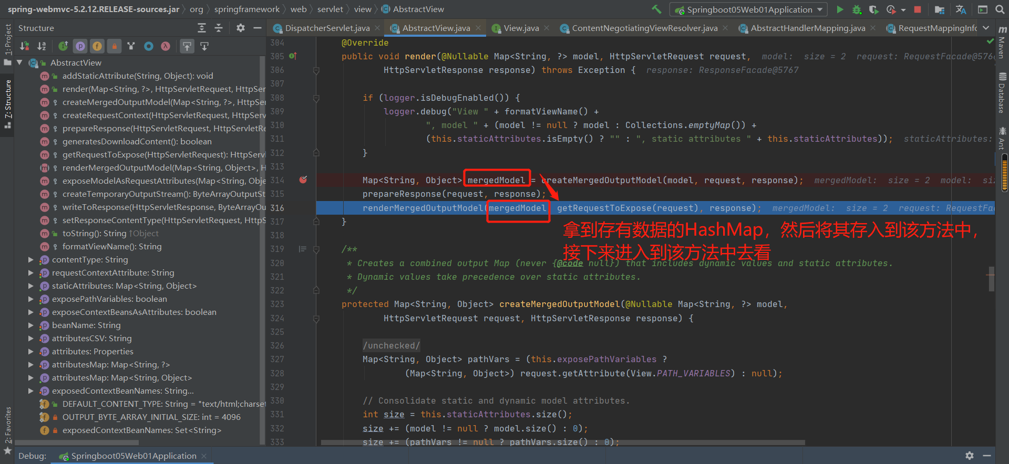The height and width of the screenshot is (464, 1009).
Task: Click the profiler run icon
Action: [x=891, y=9]
